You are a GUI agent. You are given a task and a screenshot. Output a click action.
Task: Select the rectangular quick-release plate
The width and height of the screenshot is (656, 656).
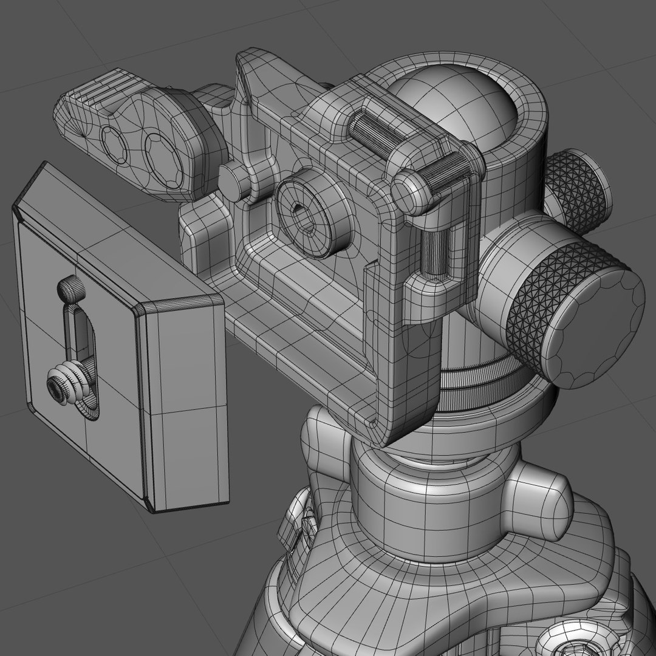tap(120, 337)
